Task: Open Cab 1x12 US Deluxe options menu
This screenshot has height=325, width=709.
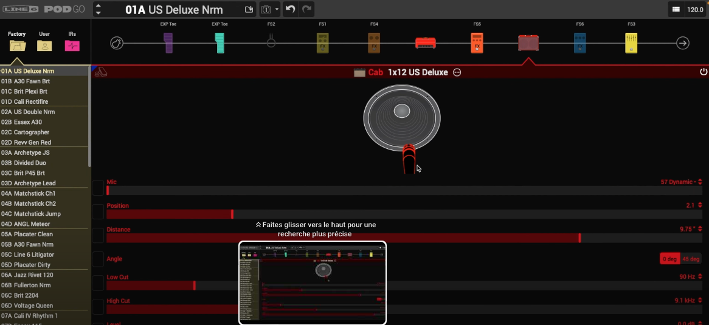Action: click(x=457, y=72)
